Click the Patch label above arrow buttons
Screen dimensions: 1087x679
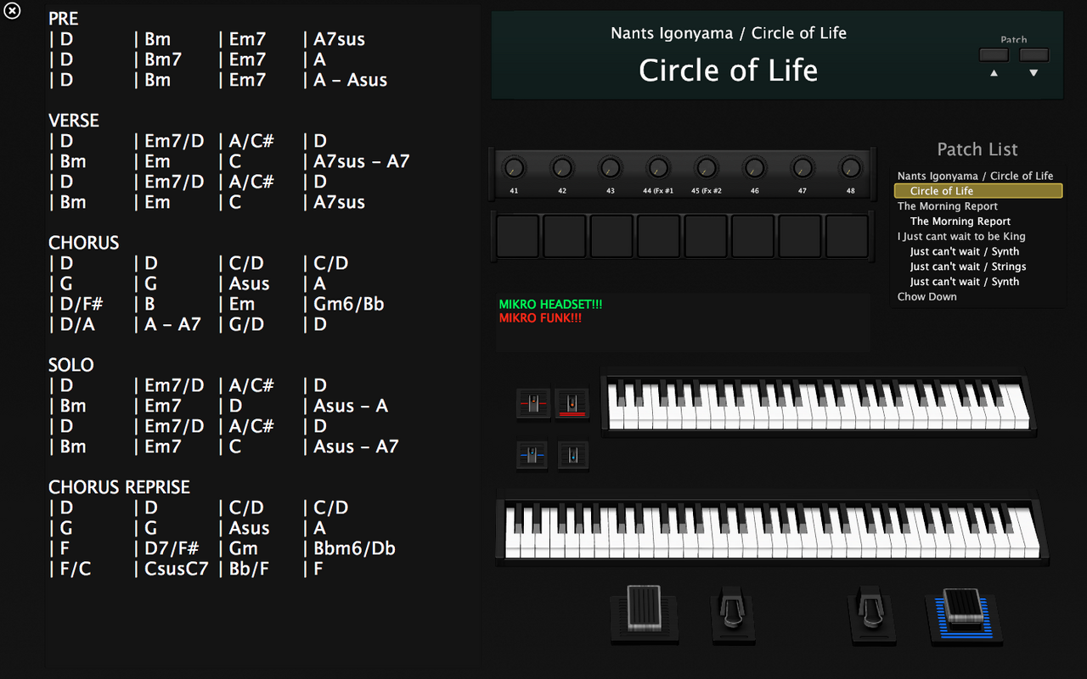(x=1014, y=40)
